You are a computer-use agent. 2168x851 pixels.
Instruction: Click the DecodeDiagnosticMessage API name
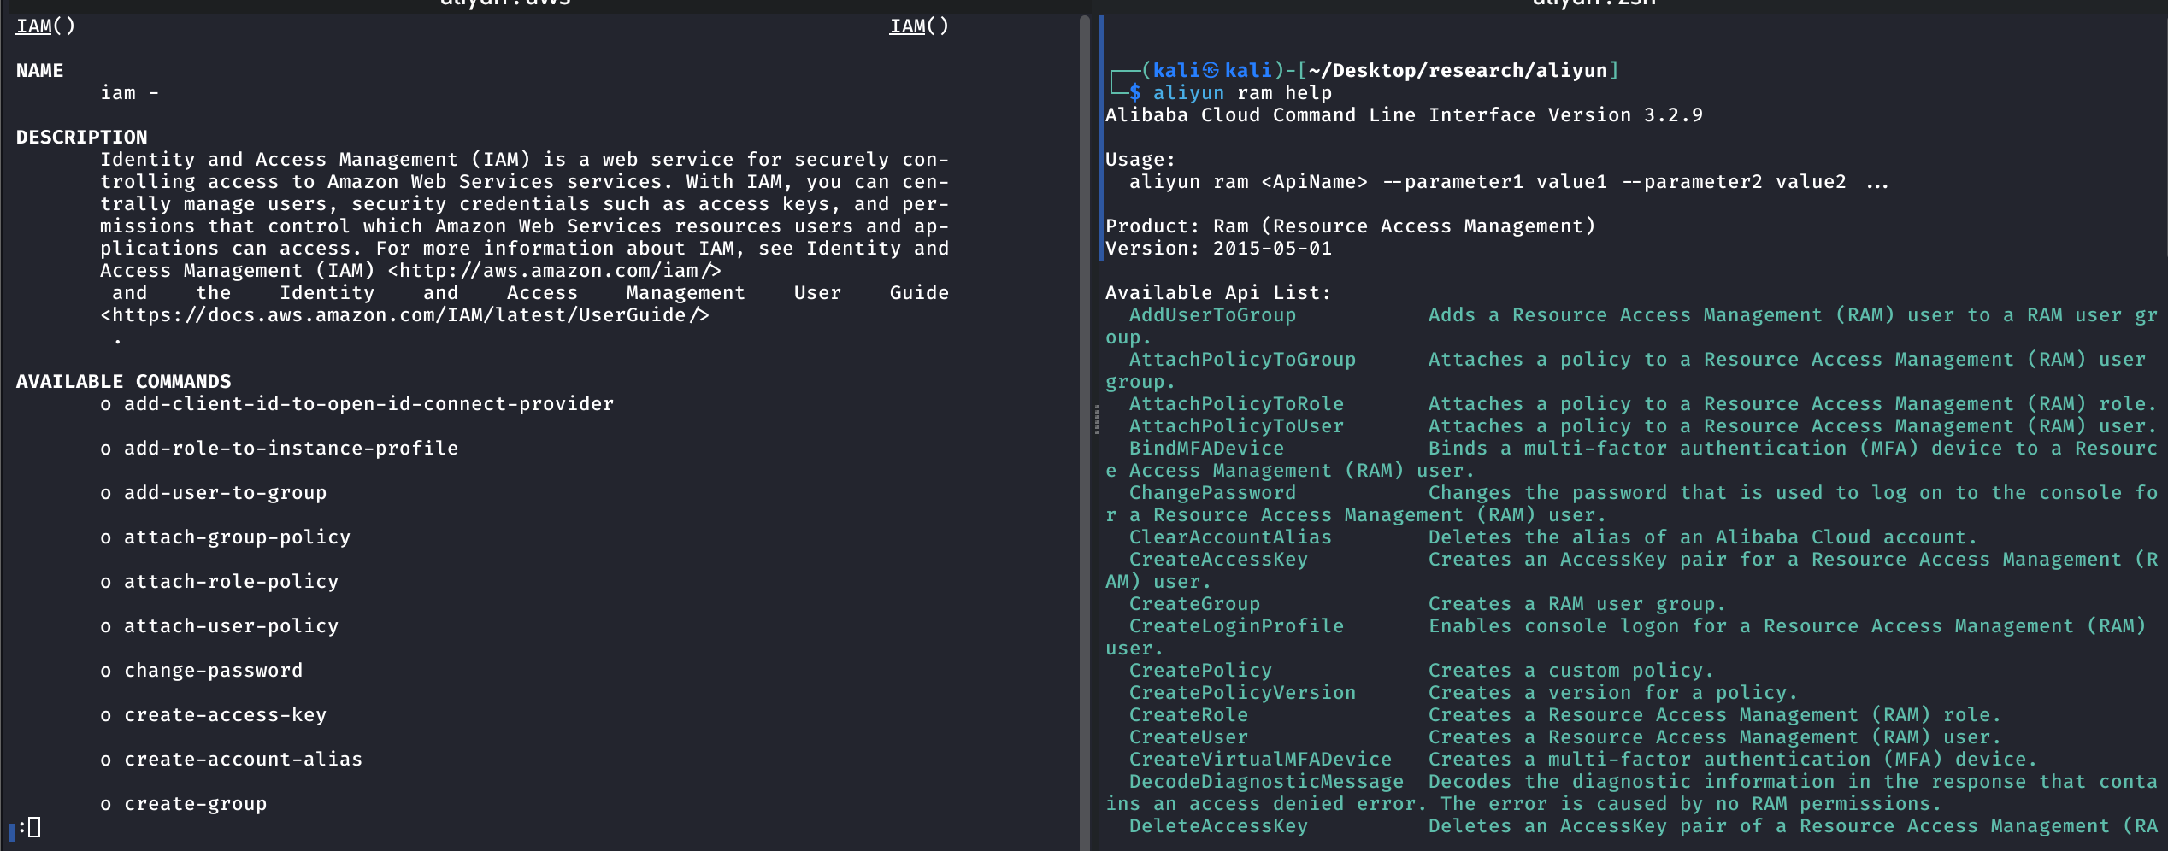point(1265,782)
